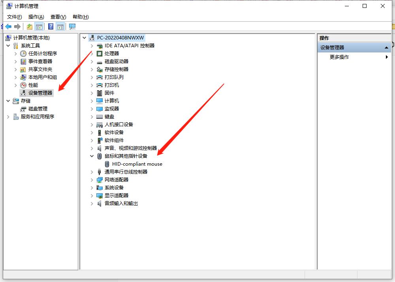395x282 pixels.
Task: Click the 显示适配器 display icon
Action: click(100, 196)
